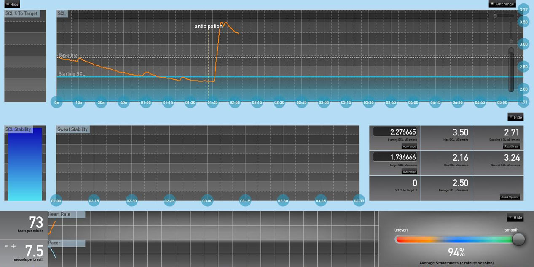Image resolution: width=534 pixels, height=267 pixels.
Task: Select the Target SCL value input field
Action: point(394,156)
